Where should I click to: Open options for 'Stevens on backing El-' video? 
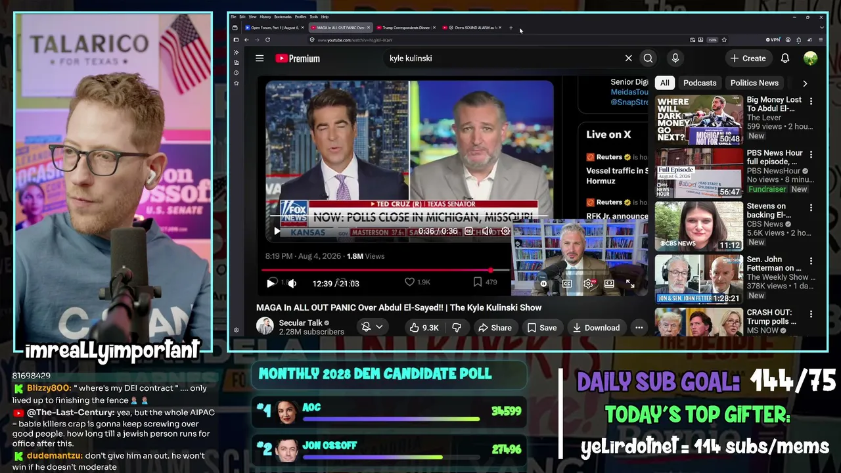pyautogui.click(x=811, y=208)
